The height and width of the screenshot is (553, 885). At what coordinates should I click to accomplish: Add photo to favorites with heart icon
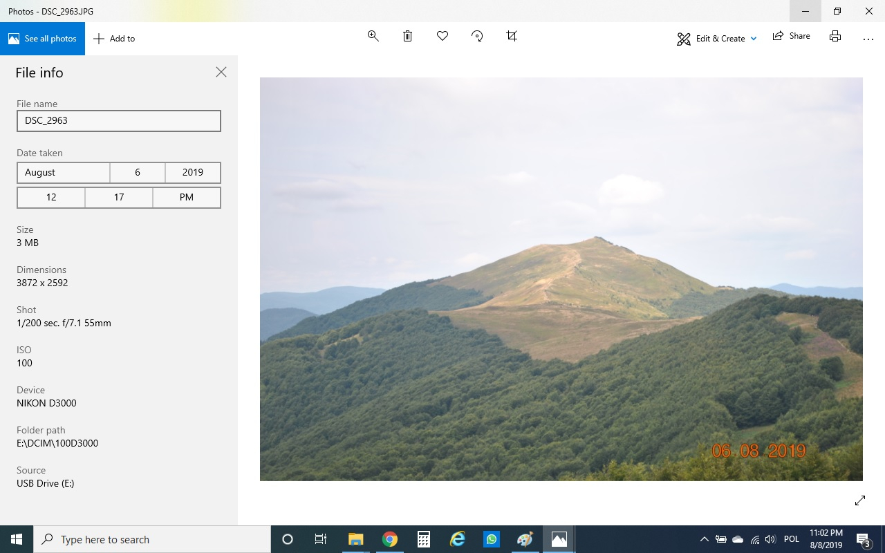pos(442,36)
